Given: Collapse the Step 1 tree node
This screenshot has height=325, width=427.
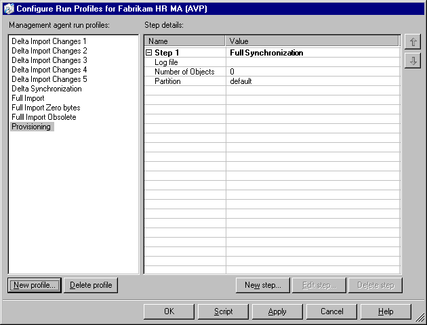Looking at the screenshot, I should coord(148,53).
